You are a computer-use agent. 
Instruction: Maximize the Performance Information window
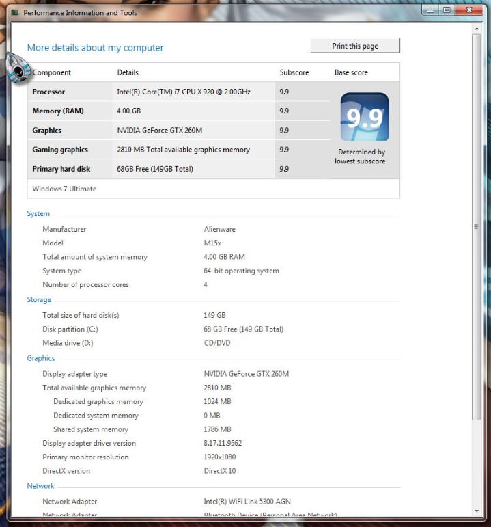click(447, 10)
